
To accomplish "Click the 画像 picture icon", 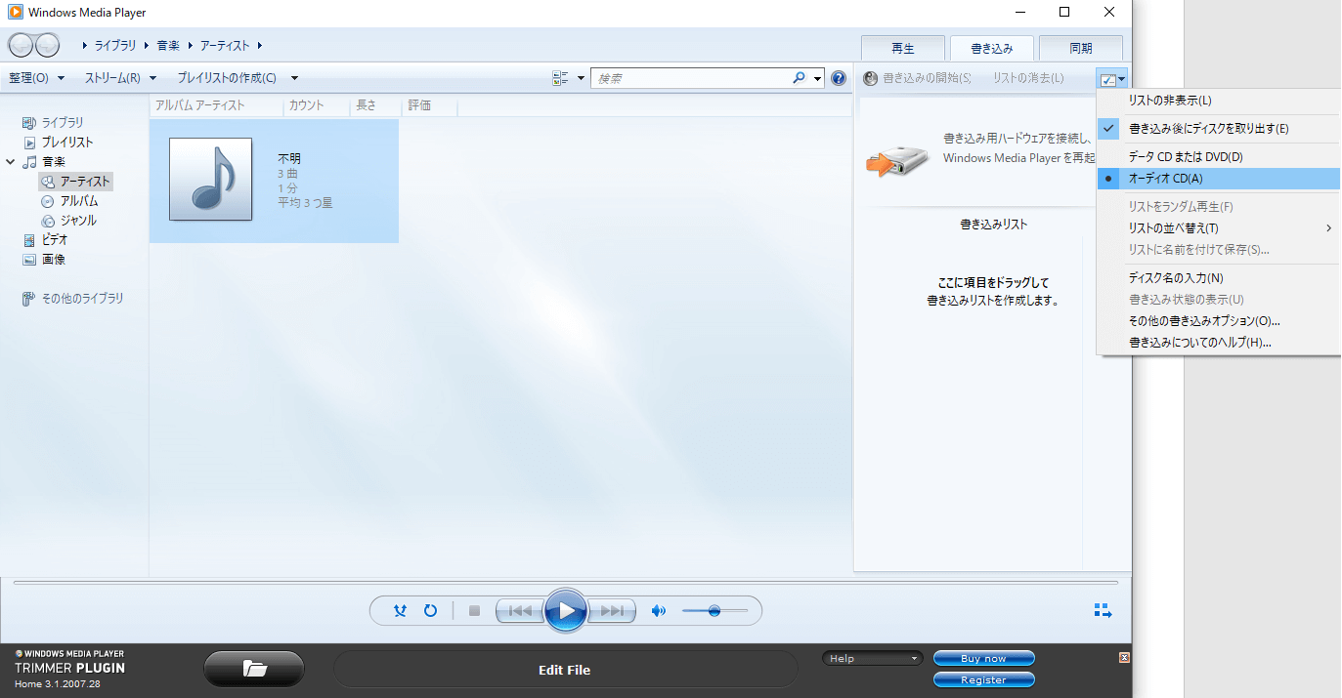I will [x=29, y=260].
